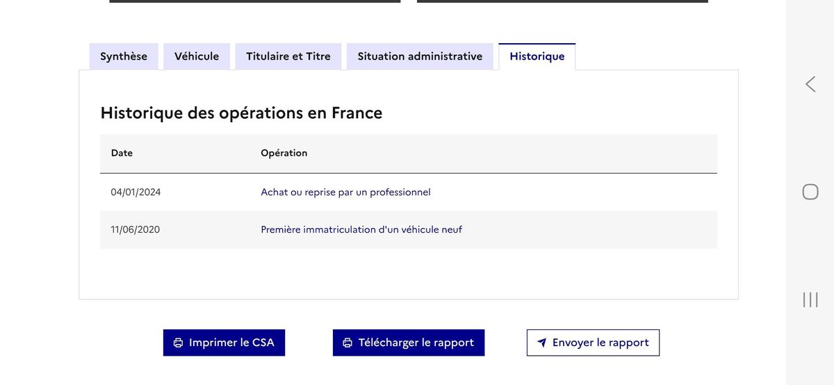Click the Opération column header
The image size is (834, 385).
pos(284,153)
